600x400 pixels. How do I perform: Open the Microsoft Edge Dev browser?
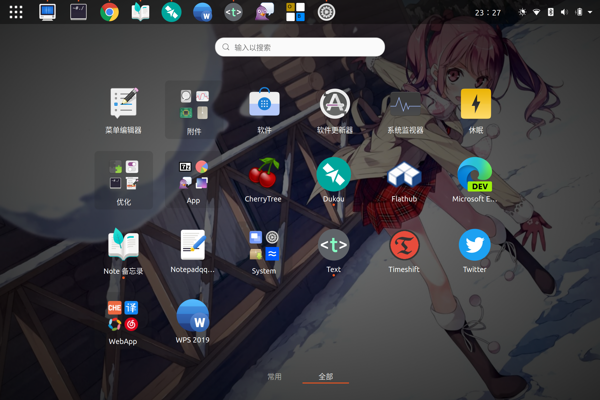click(475, 174)
